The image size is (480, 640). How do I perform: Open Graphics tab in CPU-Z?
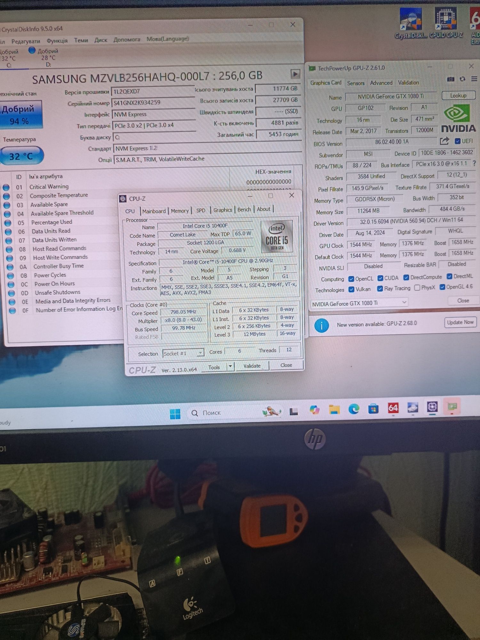[x=223, y=210]
